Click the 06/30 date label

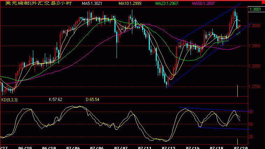(49, 148)
